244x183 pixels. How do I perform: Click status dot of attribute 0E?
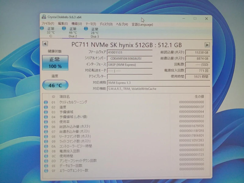coord(46,166)
